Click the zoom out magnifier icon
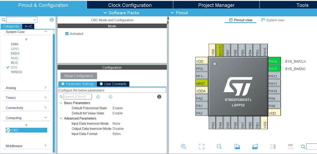 click(x=219, y=146)
